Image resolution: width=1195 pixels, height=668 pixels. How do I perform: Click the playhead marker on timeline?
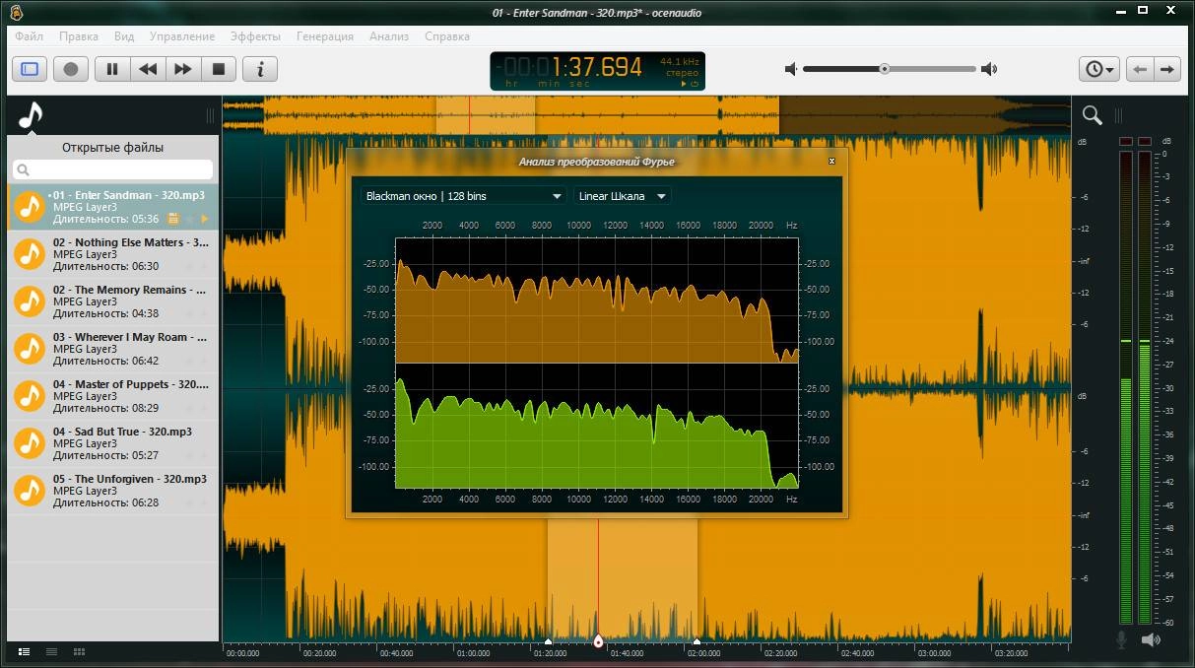point(598,641)
